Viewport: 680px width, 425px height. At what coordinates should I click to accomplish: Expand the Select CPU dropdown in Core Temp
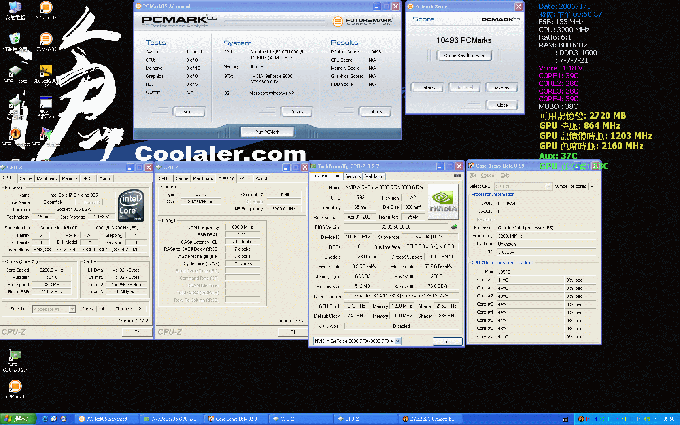(x=549, y=186)
